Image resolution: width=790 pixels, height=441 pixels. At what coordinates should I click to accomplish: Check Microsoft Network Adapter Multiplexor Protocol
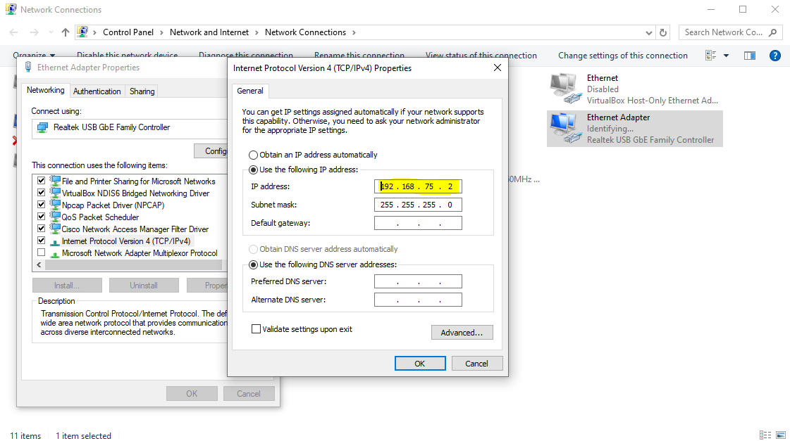[x=41, y=253]
